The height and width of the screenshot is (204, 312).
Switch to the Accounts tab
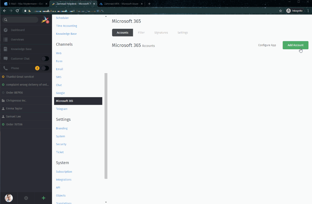[122, 33]
